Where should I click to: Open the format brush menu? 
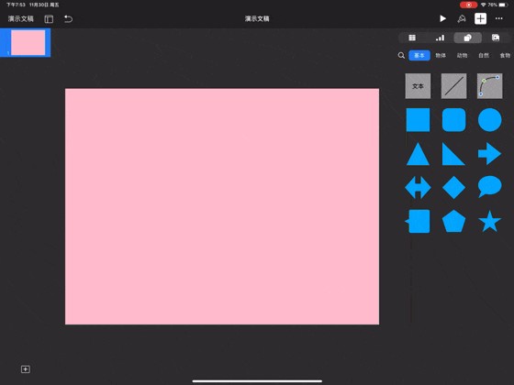[x=462, y=18]
